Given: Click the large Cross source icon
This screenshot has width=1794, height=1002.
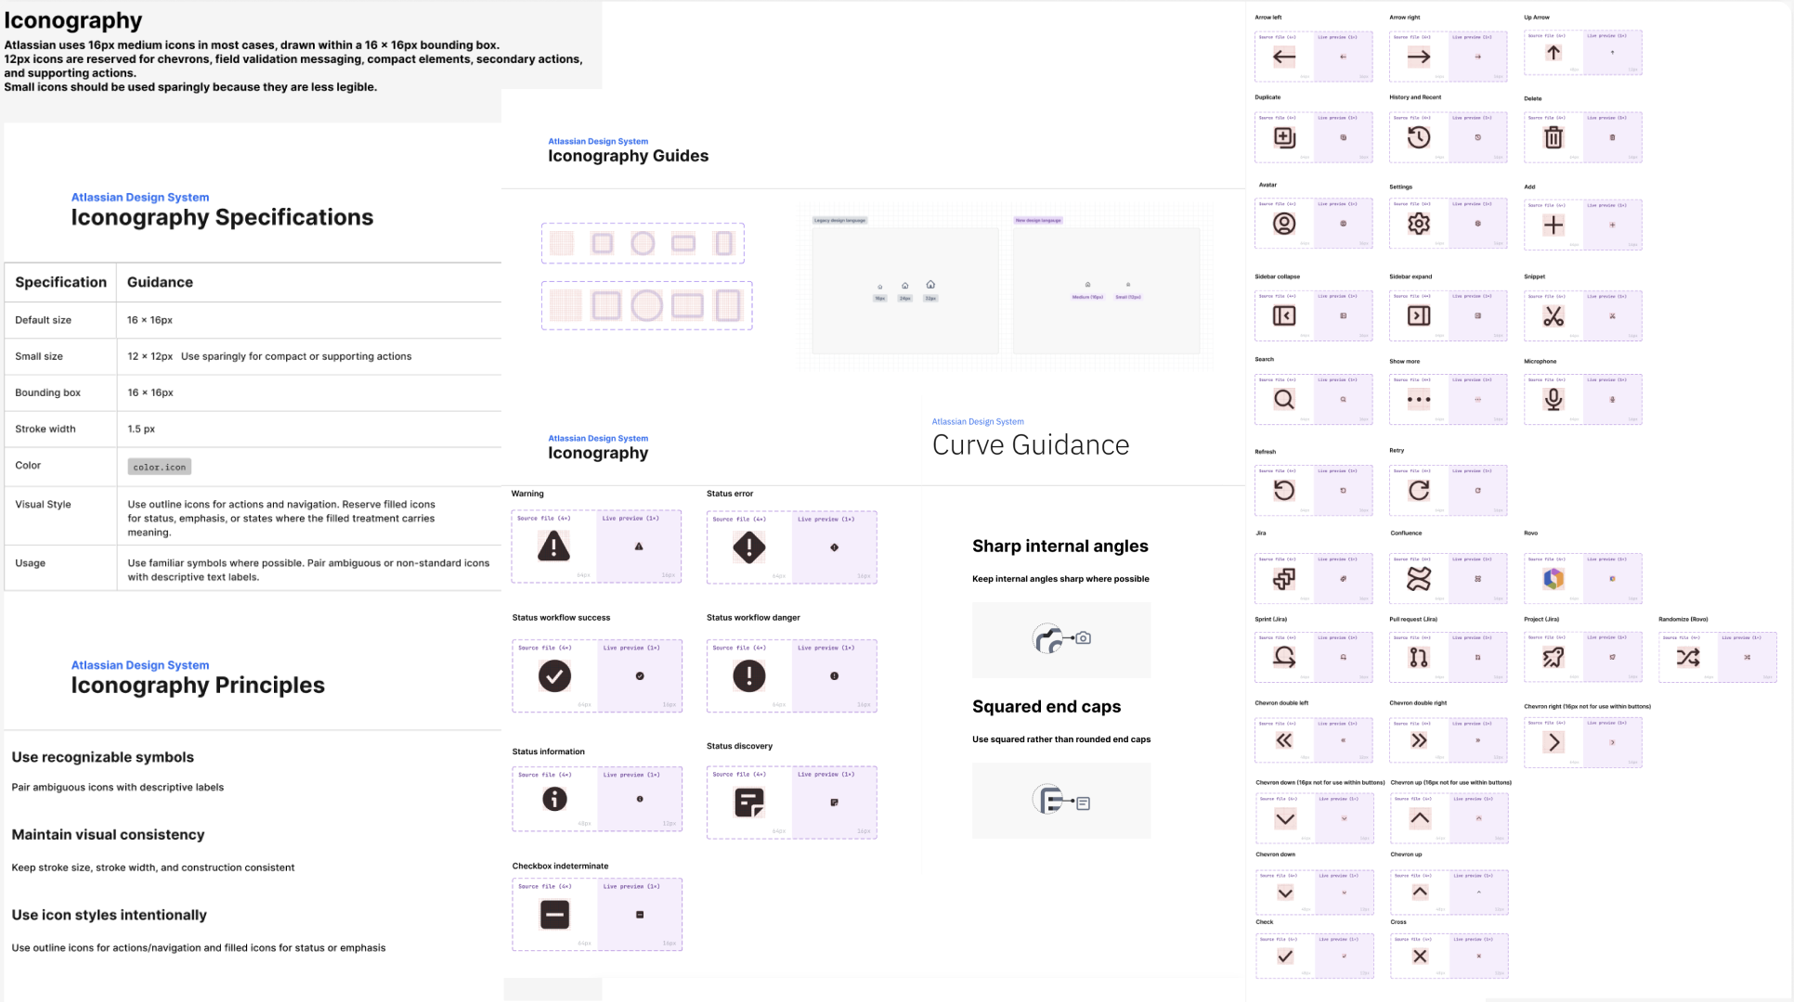Looking at the screenshot, I should pyautogui.click(x=1420, y=957).
